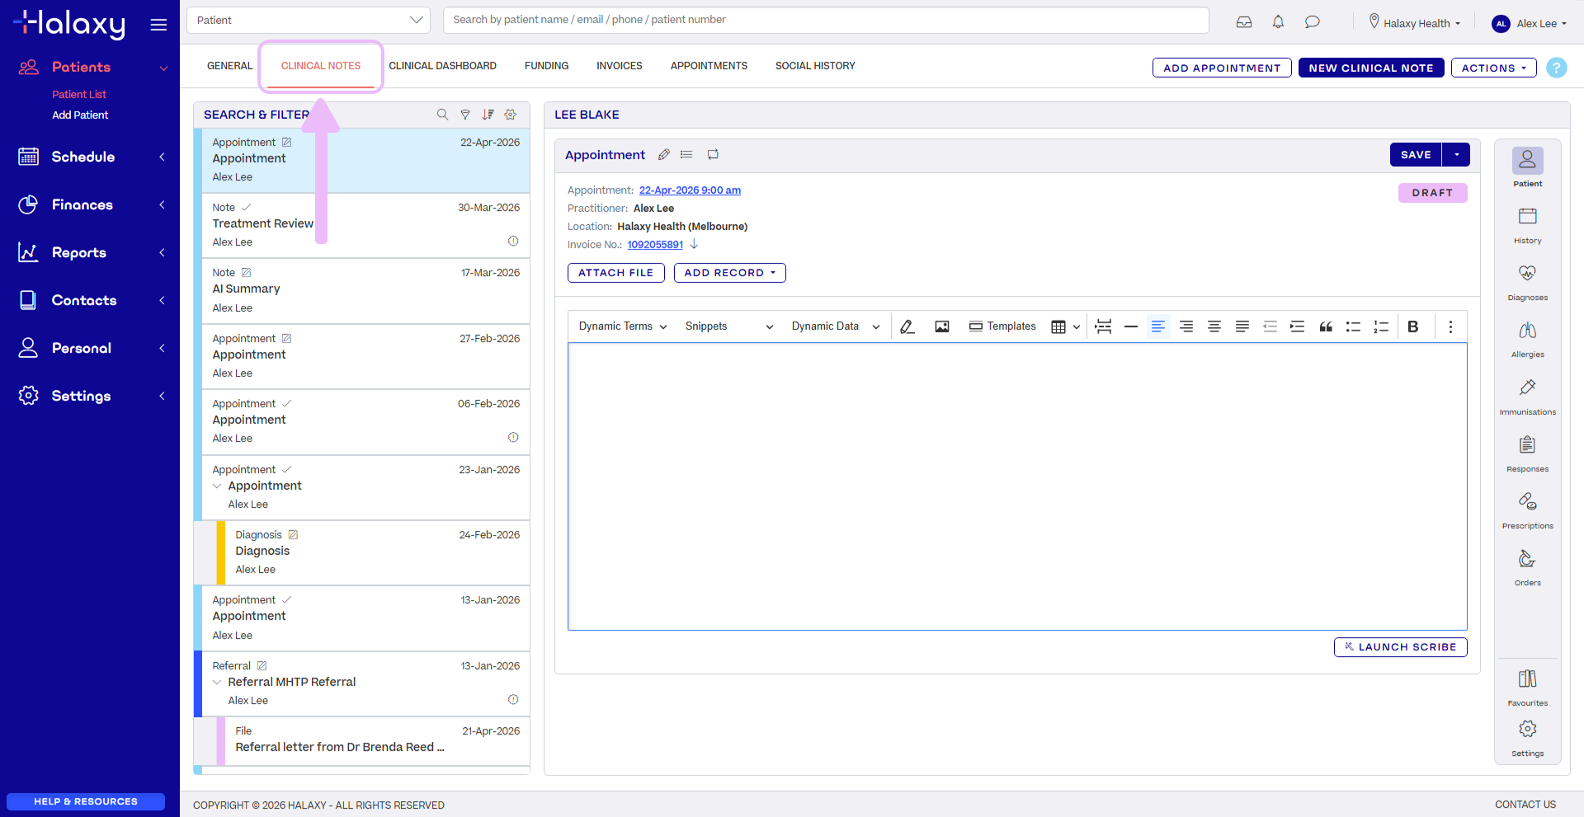Click the list icon beside Appointment title
This screenshot has height=817, width=1584.
tap(686, 154)
